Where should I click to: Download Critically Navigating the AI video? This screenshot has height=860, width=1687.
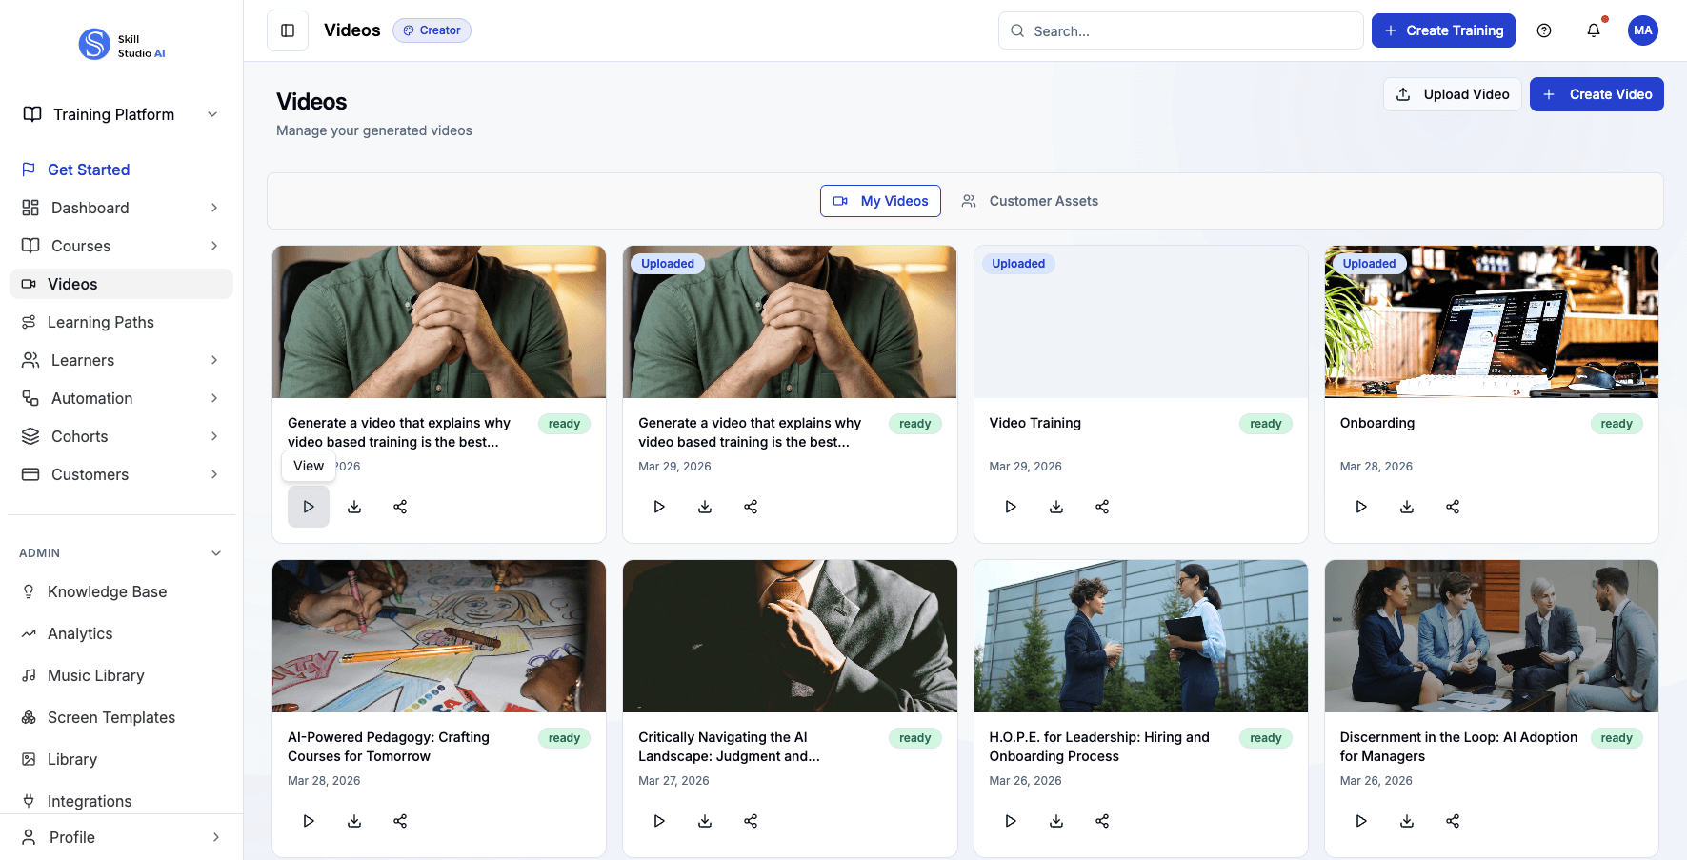(705, 821)
